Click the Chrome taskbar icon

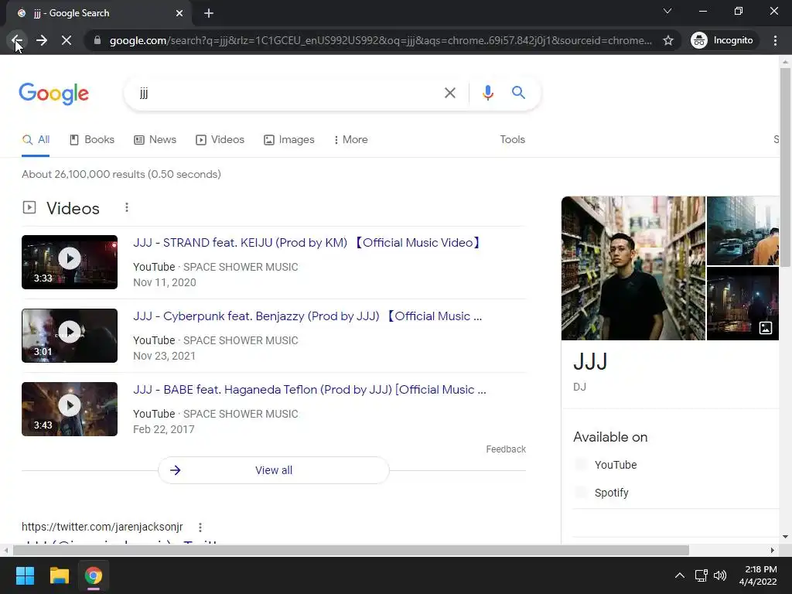(x=94, y=575)
